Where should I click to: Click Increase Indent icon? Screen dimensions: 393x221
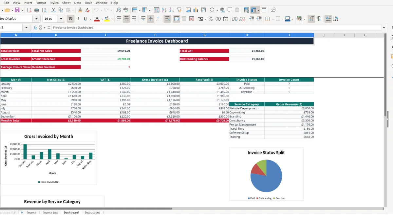pyautogui.click(x=252, y=19)
